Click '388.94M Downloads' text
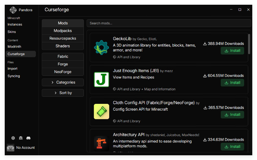 pos(226,44)
